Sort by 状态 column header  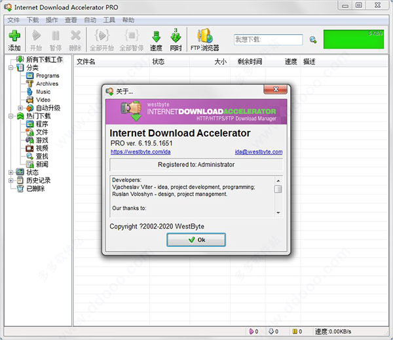(x=159, y=62)
